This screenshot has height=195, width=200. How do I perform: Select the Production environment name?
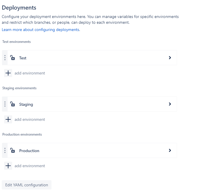click(29, 151)
